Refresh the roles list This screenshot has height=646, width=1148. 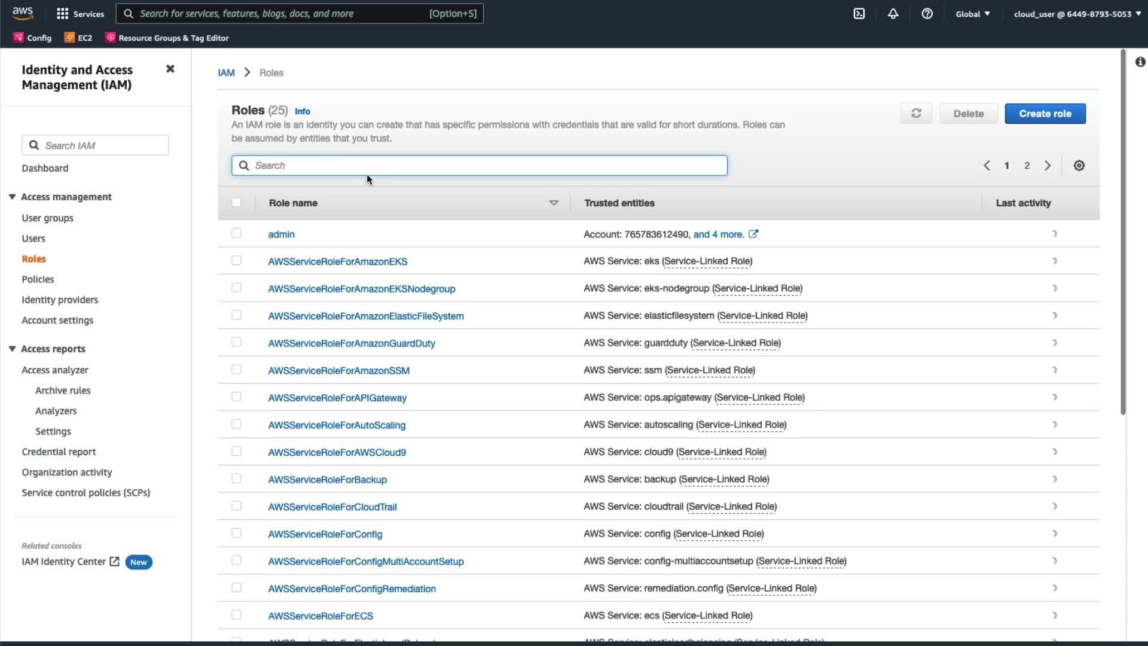click(x=916, y=114)
